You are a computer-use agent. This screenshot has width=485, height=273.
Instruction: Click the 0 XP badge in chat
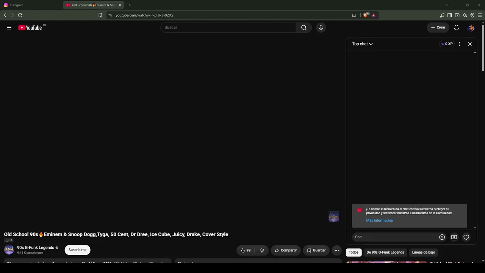(447, 44)
